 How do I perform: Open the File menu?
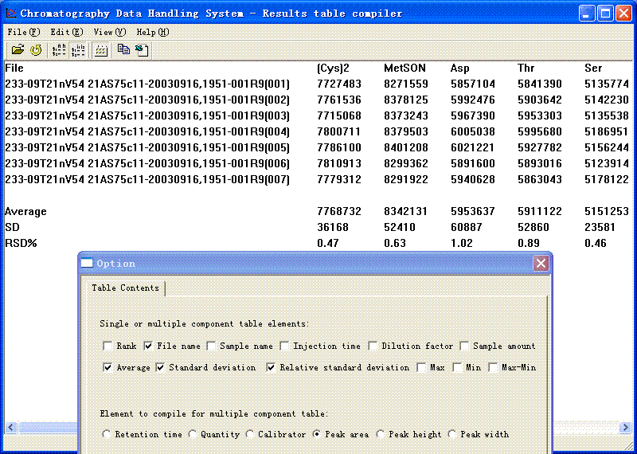click(24, 32)
